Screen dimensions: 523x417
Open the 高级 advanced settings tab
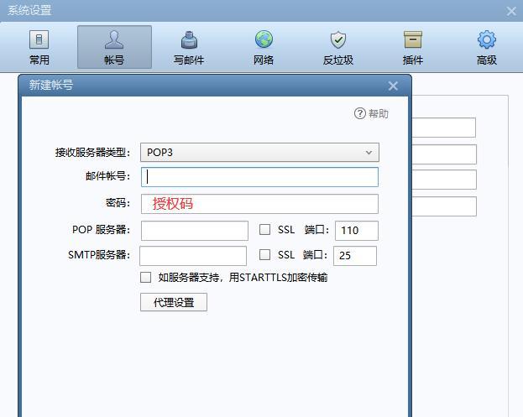tap(487, 47)
